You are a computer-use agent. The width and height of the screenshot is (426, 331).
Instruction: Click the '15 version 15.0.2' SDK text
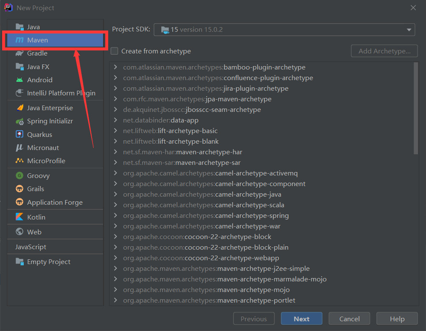(x=197, y=30)
